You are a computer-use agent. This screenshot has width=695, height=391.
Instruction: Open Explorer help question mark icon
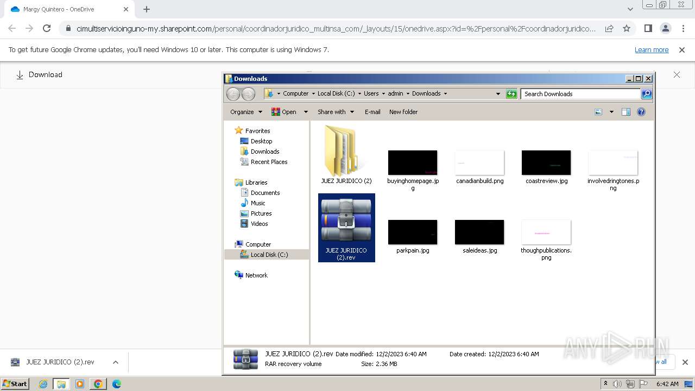(x=641, y=112)
